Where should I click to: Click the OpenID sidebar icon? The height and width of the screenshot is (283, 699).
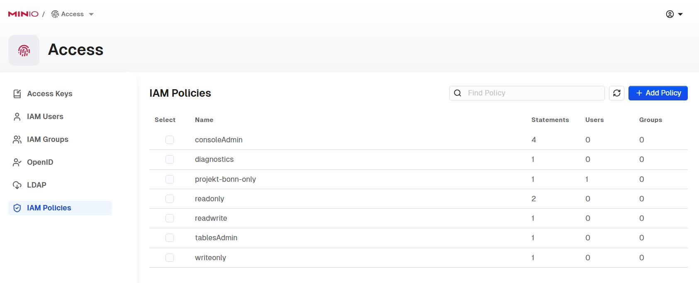click(17, 162)
